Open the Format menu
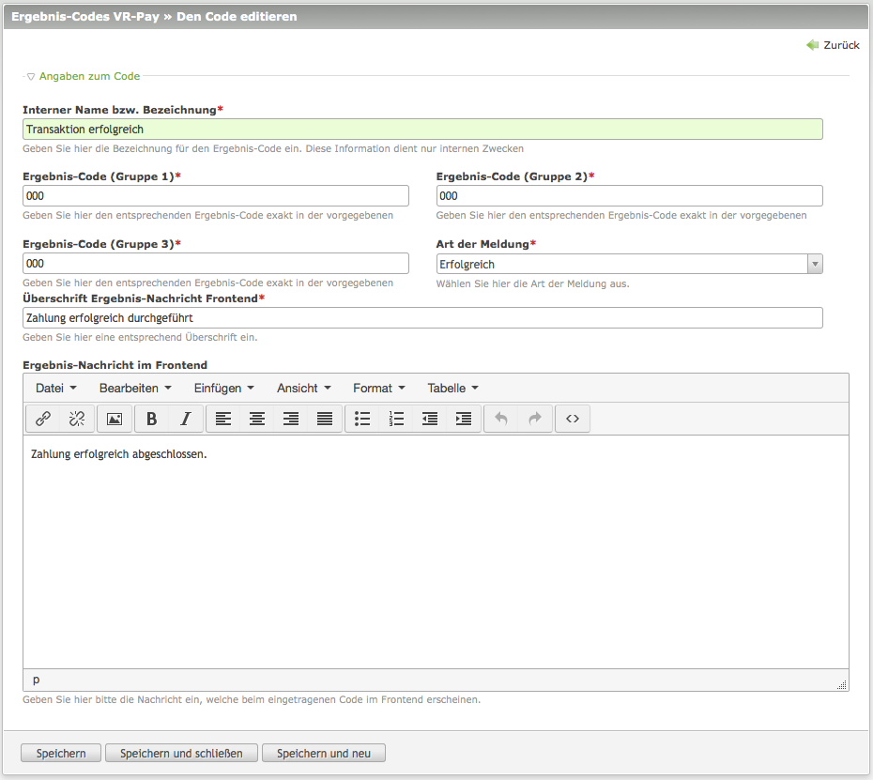The height and width of the screenshot is (780, 873). point(378,388)
